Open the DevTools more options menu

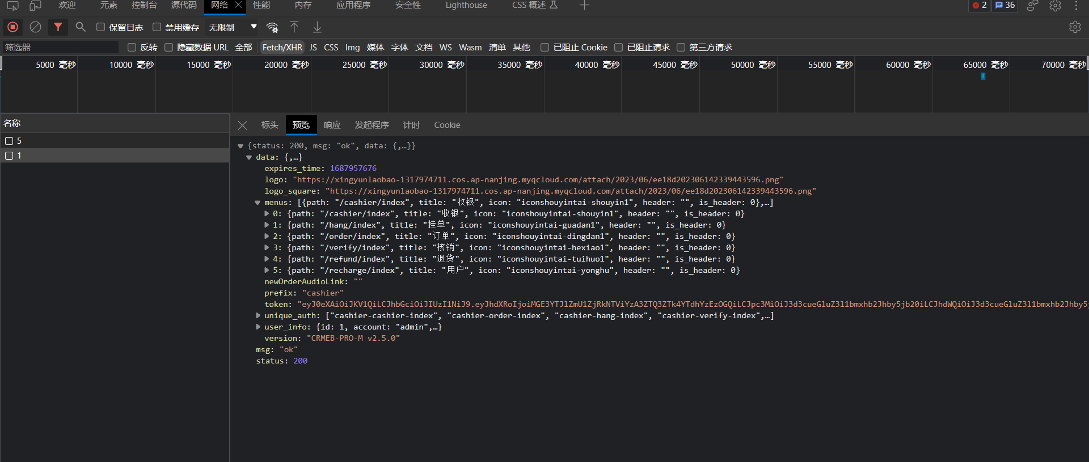click(1076, 6)
